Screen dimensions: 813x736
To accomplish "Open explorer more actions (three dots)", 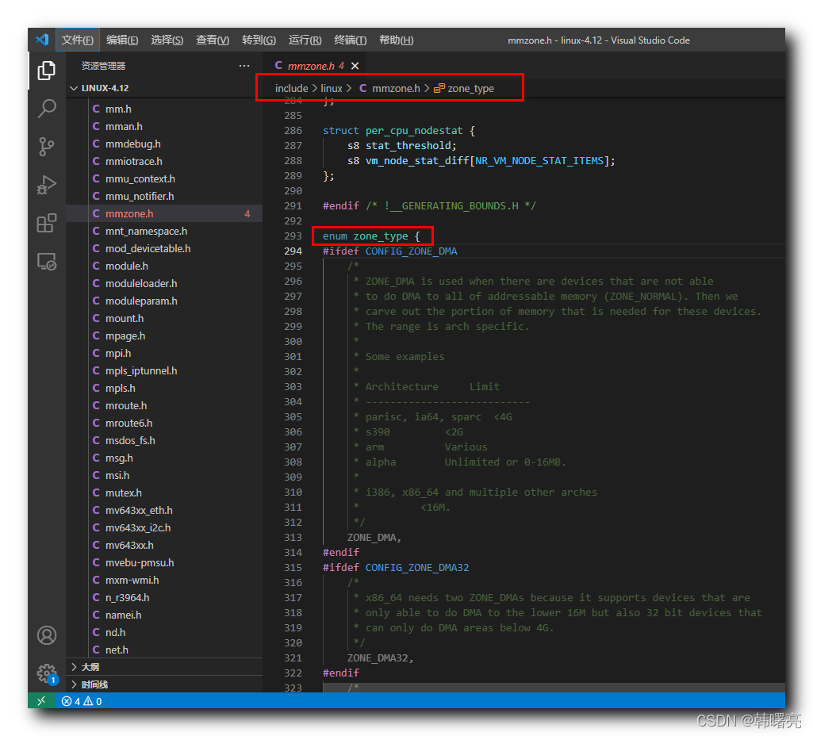I will pyautogui.click(x=244, y=66).
